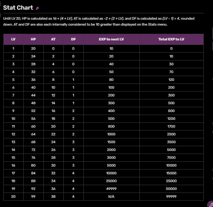Click Total EXP value 1700
Viewport: 213px width, 207px height.
(171, 126)
